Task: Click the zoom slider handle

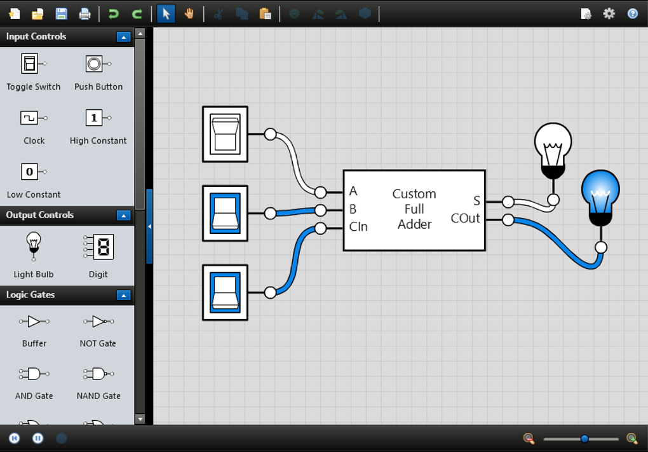Action: coord(584,439)
